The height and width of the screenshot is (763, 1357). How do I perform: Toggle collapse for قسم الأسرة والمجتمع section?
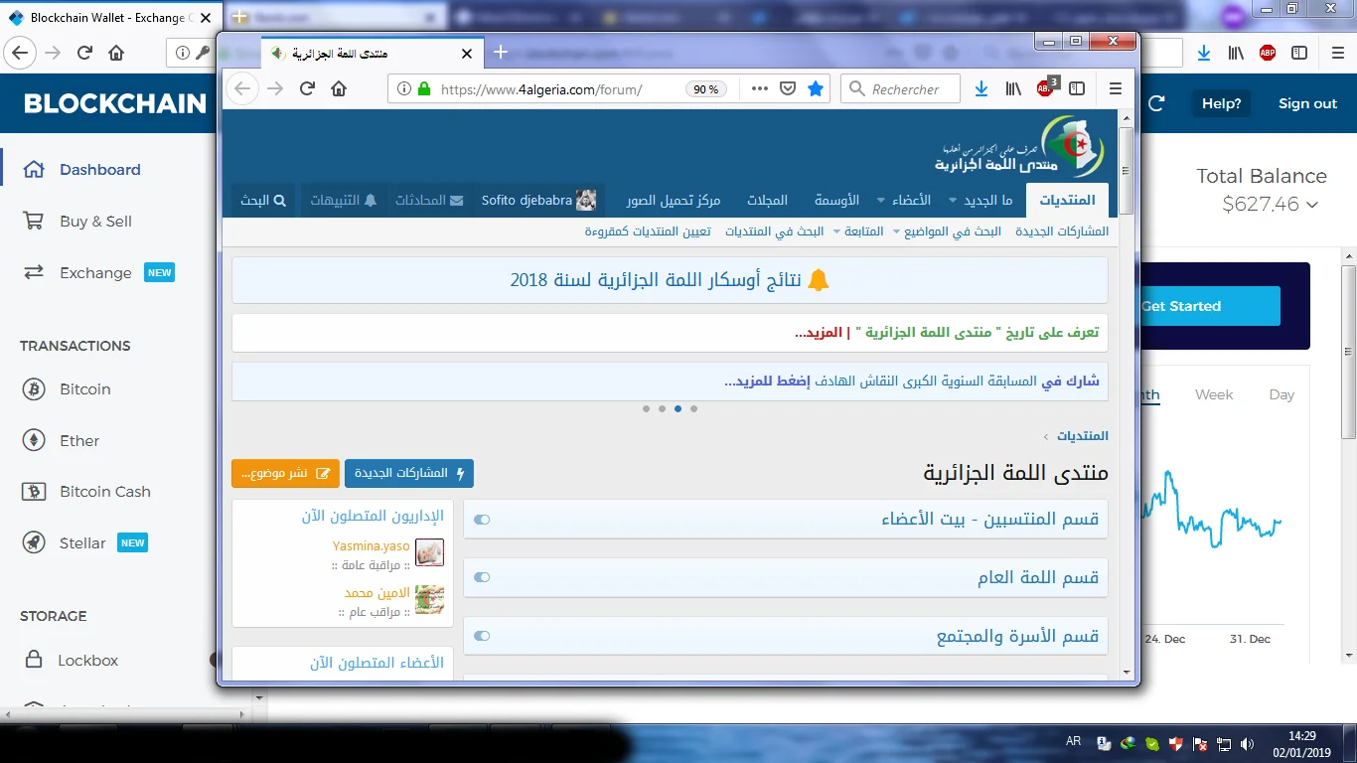pyautogui.click(x=482, y=637)
